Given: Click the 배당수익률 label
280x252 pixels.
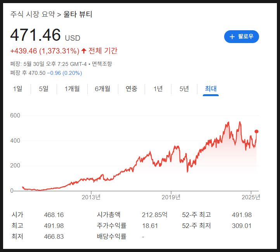Looking at the screenshot, I should tap(112, 236).
